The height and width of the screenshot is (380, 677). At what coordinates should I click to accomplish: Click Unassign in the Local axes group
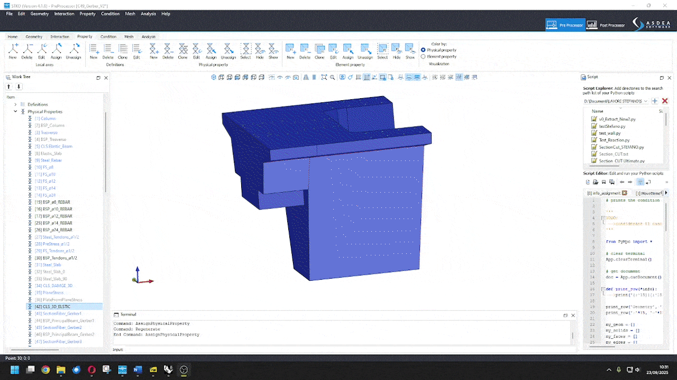point(74,51)
